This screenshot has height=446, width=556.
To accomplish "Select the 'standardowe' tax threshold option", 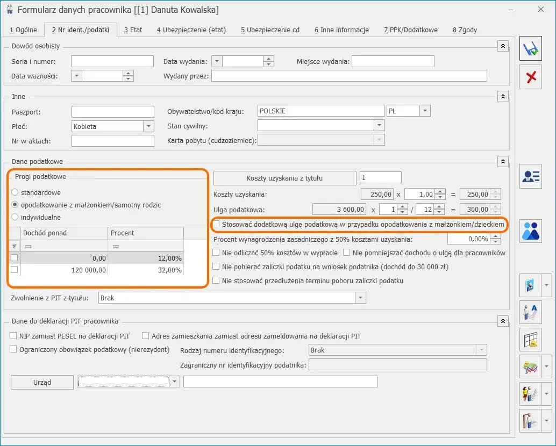I will (x=15, y=192).
